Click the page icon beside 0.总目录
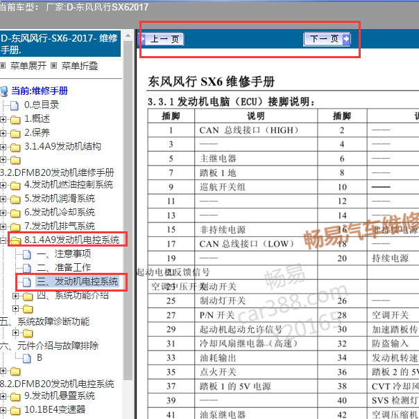The height and width of the screenshot is (419, 419). (15, 105)
